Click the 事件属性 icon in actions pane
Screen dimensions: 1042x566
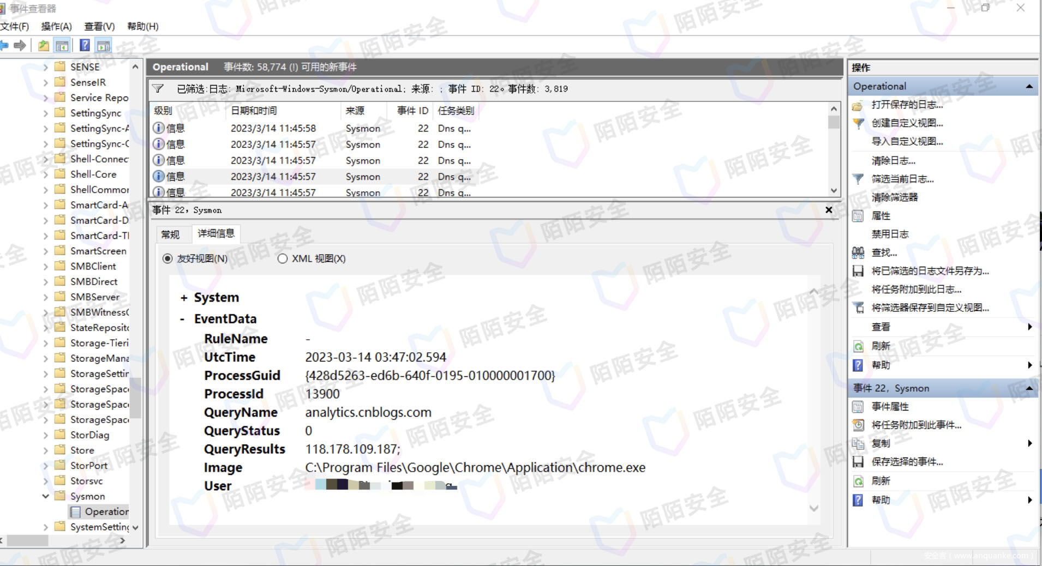pos(858,407)
